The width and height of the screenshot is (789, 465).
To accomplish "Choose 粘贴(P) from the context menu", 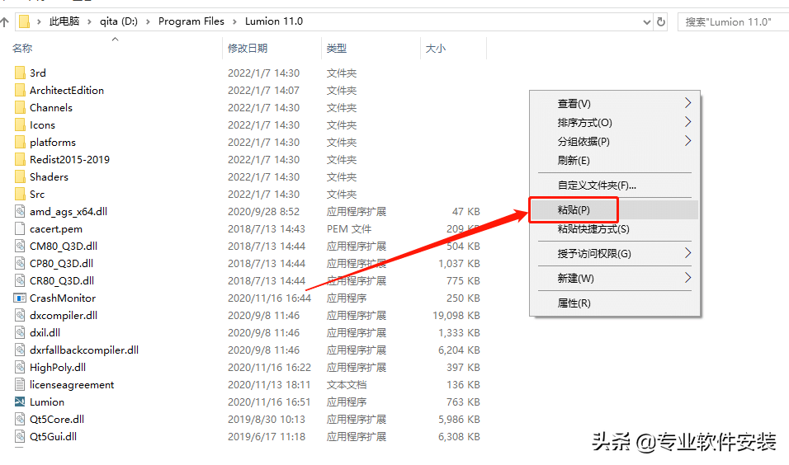I will pos(614,209).
